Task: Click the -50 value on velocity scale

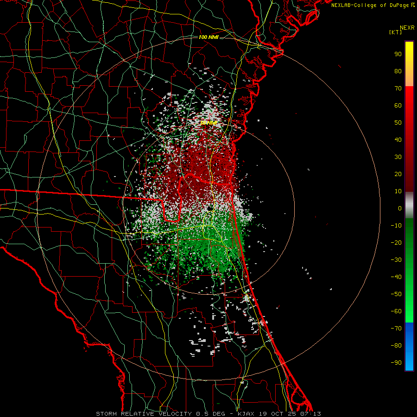Action: (x=396, y=294)
